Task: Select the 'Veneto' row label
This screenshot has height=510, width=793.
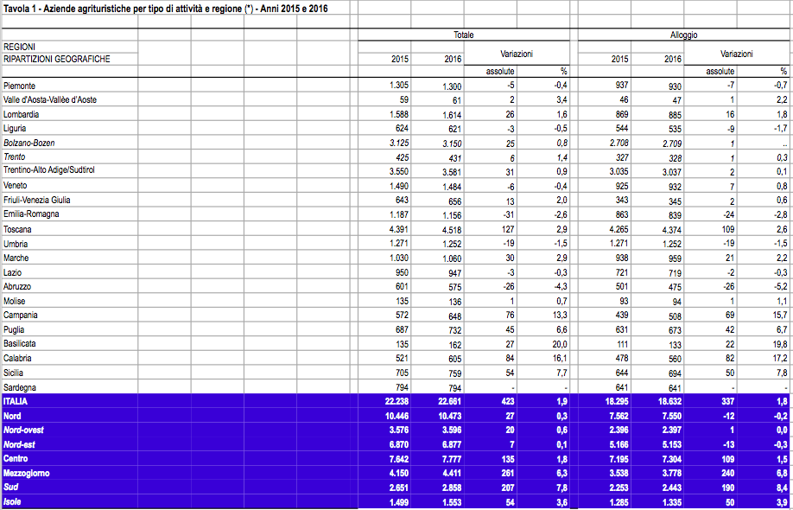Action: tap(16, 185)
